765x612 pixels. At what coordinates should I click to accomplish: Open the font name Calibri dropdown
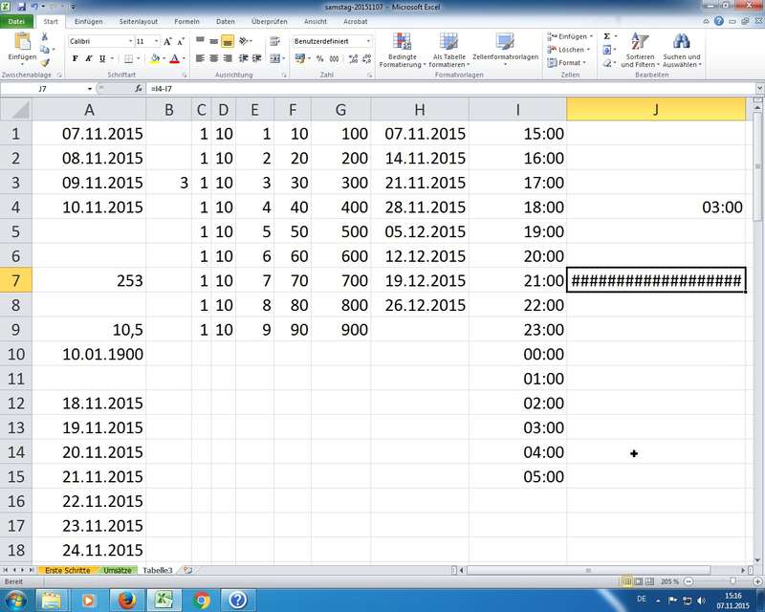tap(130, 41)
